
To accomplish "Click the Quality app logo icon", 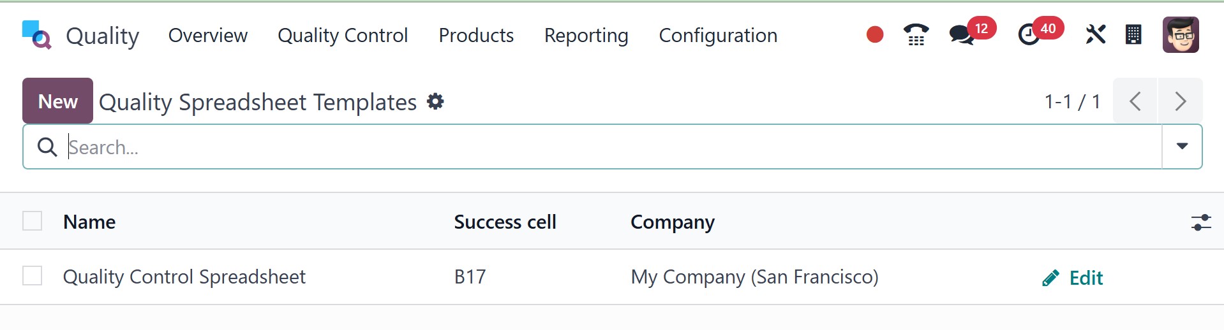I will 36,35.
